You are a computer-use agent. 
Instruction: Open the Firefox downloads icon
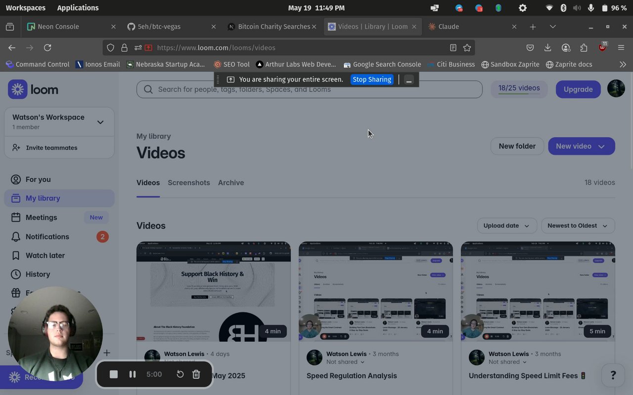(547, 47)
